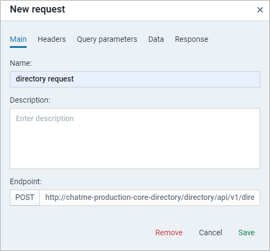270x251 pixels.
Task: Focus the Name field containing directory request
Action: [135, 79]
